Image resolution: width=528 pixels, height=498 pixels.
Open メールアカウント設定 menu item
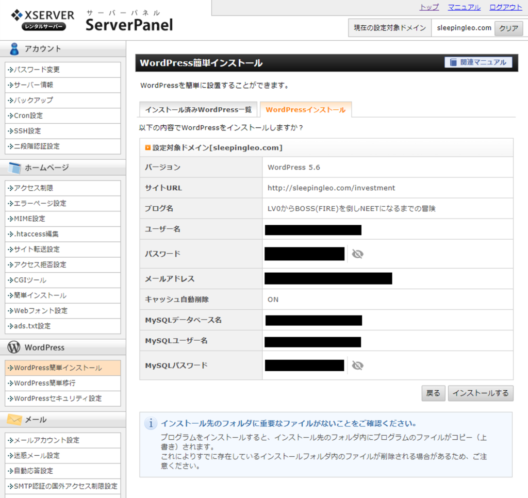tap(63, 440)
